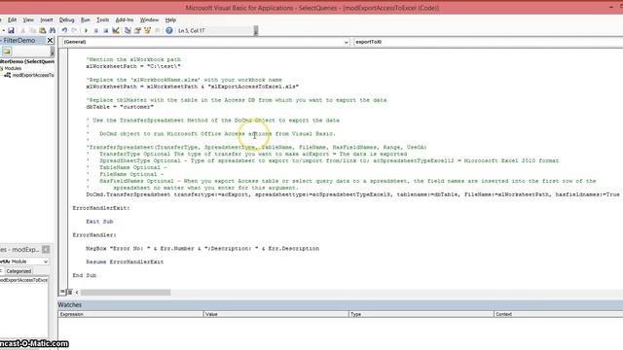Open the Window menu
This screenshot has height=350, width=623.
(149, 19)
